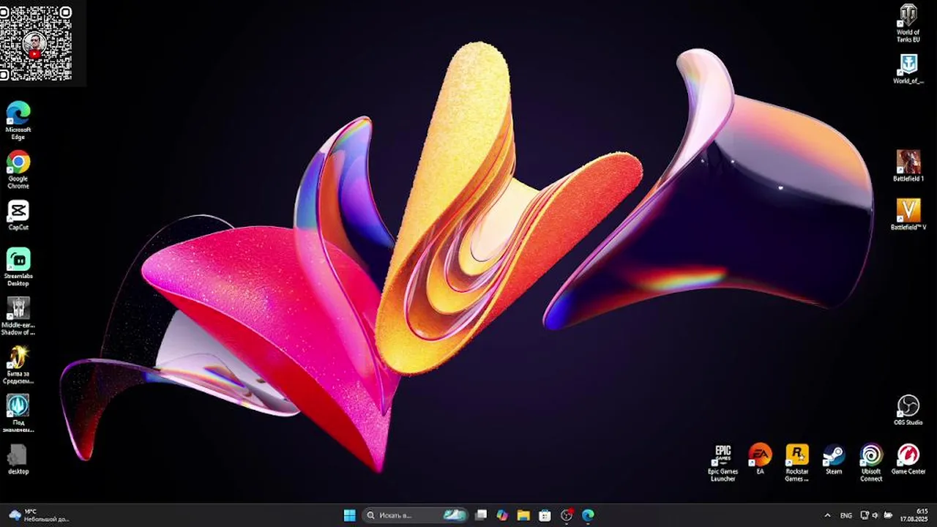Select the OBS Studio shortcut
Image resolution: width=937 pixels, height=527 pixels.
click(908, 410)
